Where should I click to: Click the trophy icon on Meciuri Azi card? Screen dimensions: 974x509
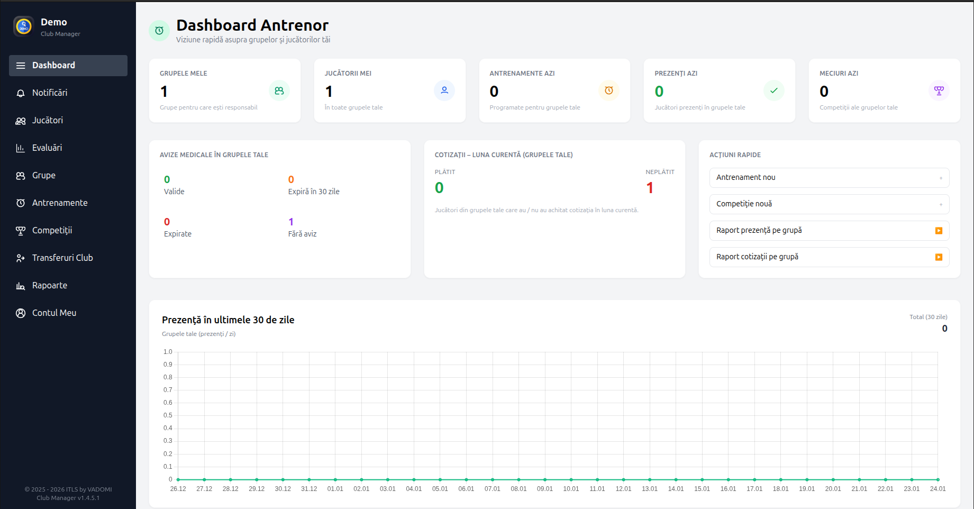pos(939,90)
